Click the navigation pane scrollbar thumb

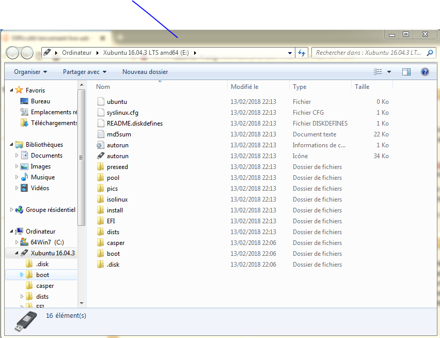[82, 158]
